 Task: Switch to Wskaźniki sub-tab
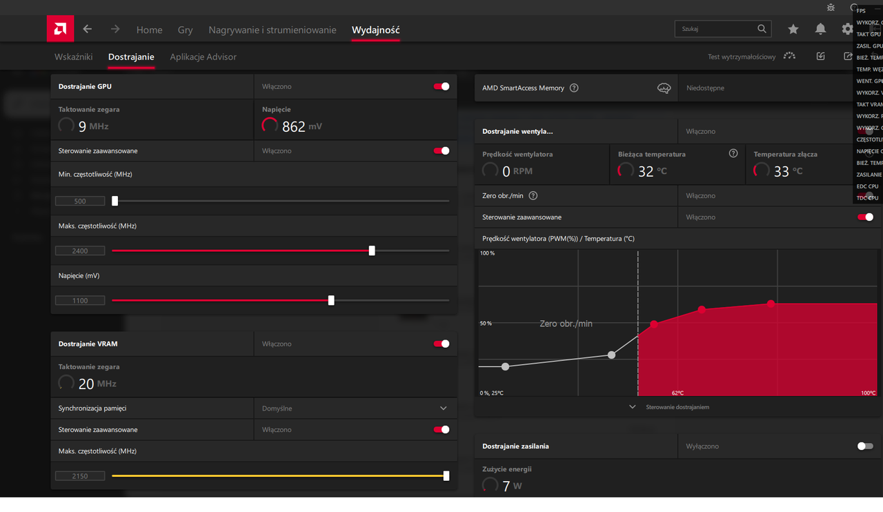click(x=73, y=57)
